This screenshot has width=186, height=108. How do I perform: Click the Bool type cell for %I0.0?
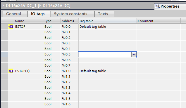pyautogui.click(x=52, y=27)
